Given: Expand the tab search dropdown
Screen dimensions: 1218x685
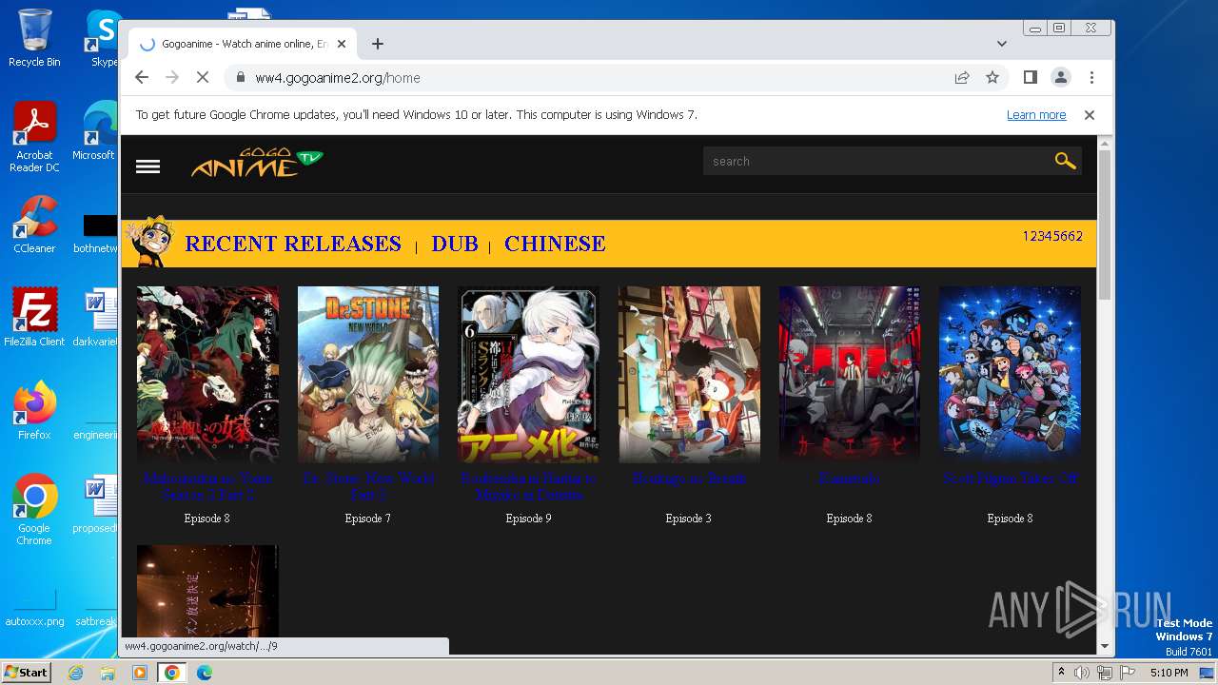Looking at the screenshot, I should coord(1001,44).
